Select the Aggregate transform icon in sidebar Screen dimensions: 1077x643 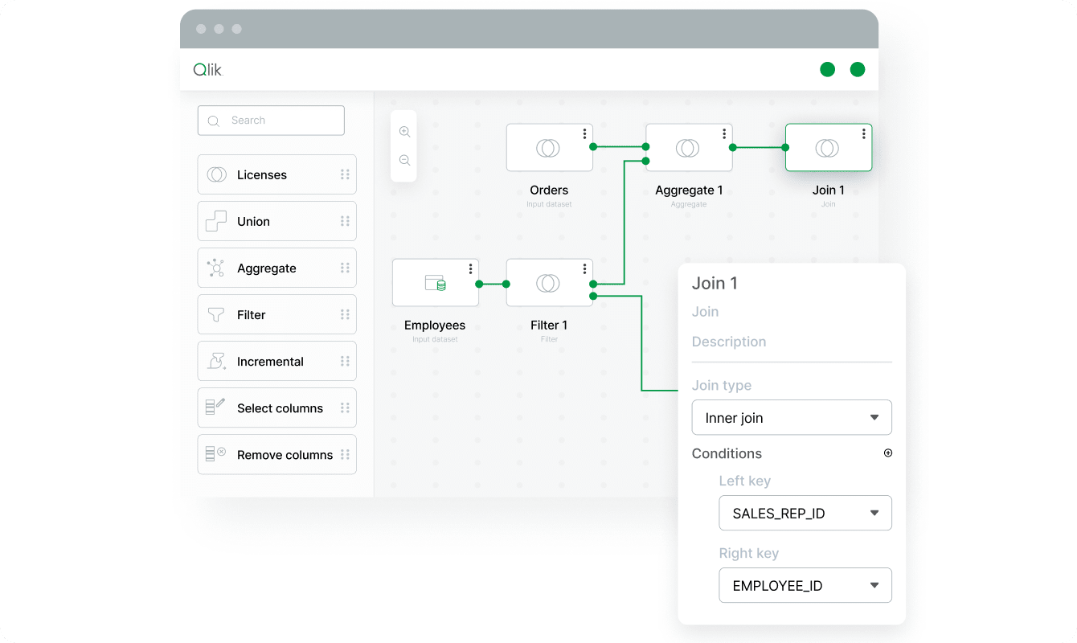coord(215,268)
